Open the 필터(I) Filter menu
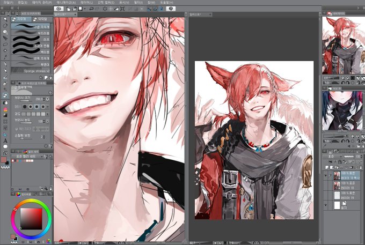Viewport: 365px width, 245px height. pyautogui.click(x=138, y=2)
